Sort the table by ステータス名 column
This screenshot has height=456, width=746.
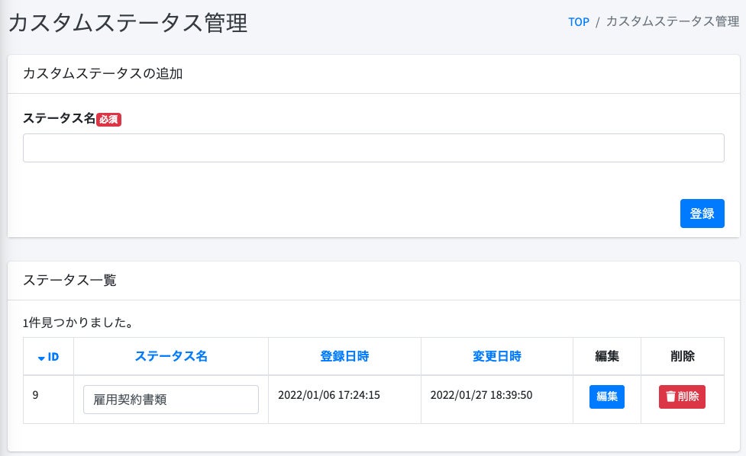[171, 356]
